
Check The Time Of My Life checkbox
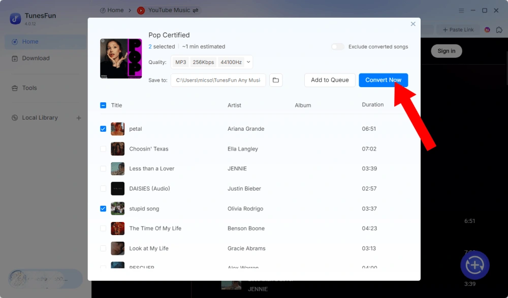pyautogui.click(x=103, y=229)
